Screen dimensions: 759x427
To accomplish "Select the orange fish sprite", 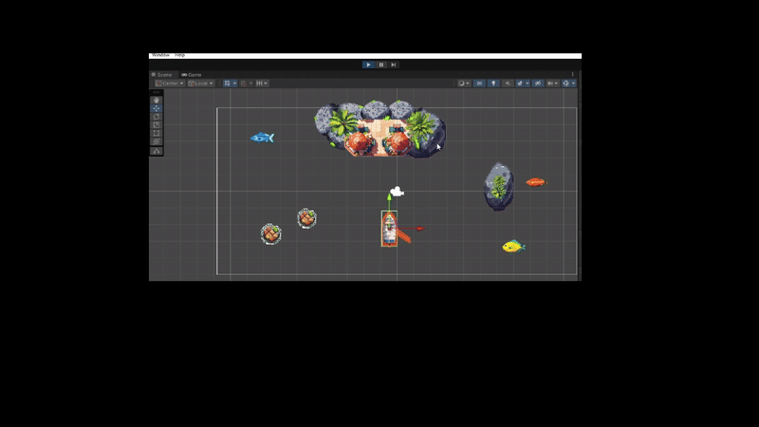I will point(535,182).
